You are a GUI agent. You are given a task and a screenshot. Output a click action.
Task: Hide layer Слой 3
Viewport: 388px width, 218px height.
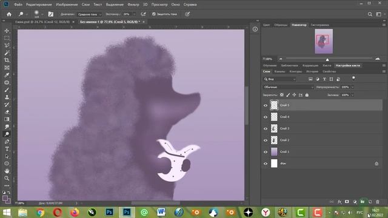[x=266, y=128]
